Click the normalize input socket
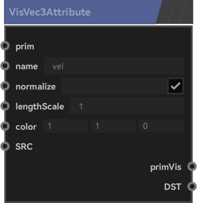The image size is (197, 203). [5, 86]
